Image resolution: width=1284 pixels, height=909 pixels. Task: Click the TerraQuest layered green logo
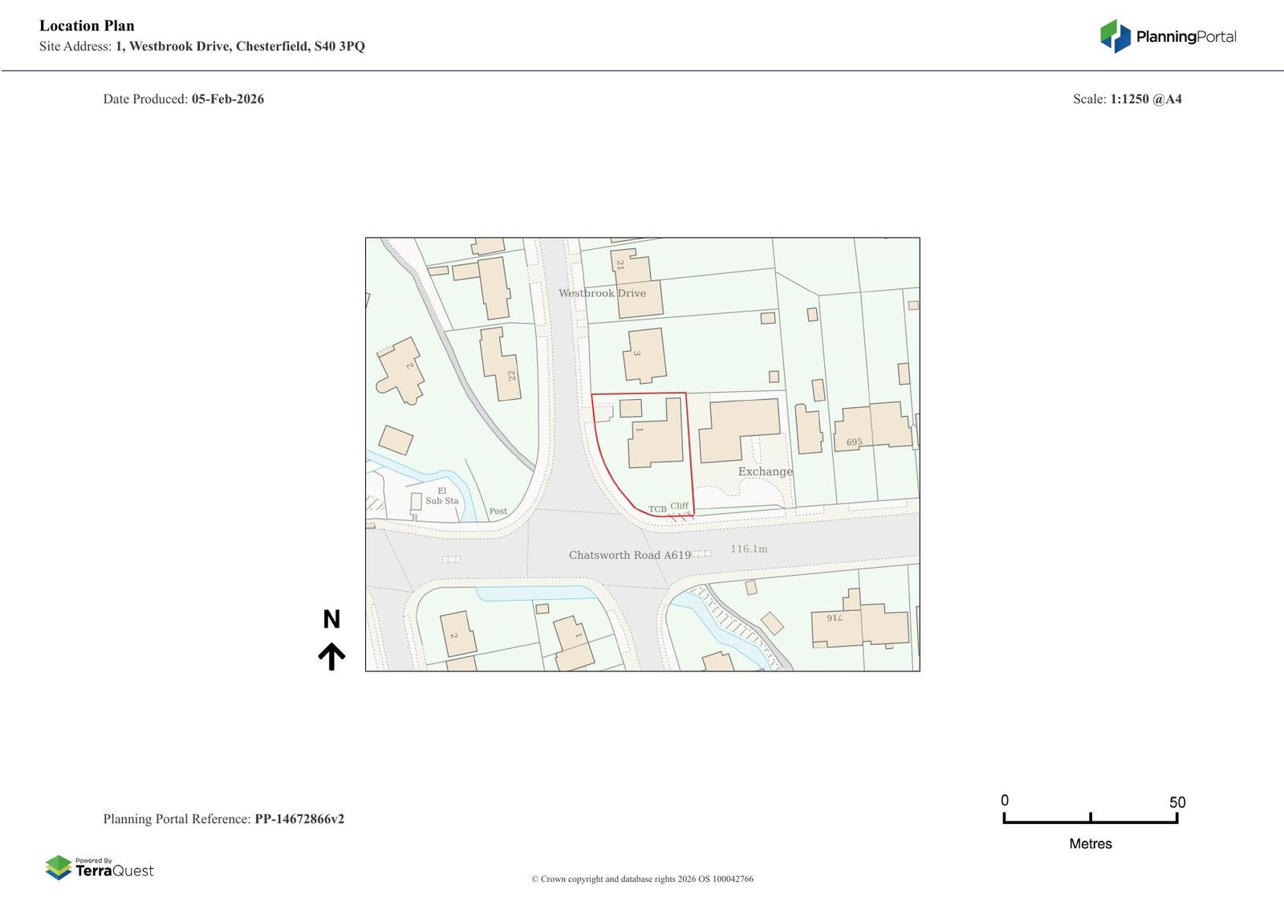(x=59, y=867)
